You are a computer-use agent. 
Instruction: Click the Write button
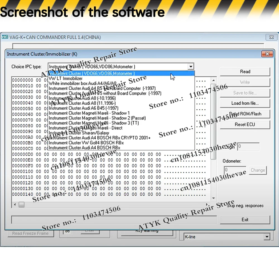[x=245, y=82]
